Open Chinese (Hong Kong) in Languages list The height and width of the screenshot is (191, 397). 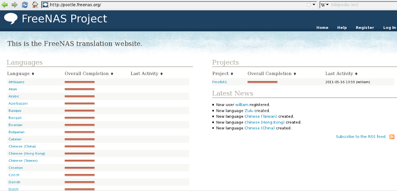pos(27,154)
